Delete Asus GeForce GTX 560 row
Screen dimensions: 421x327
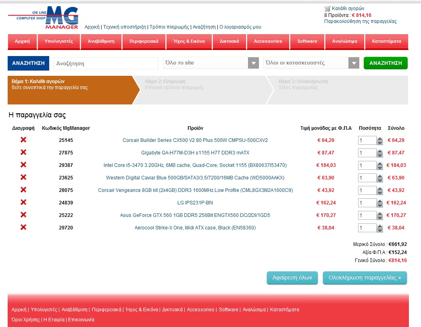pyautogui.click(x=23, y=215)
